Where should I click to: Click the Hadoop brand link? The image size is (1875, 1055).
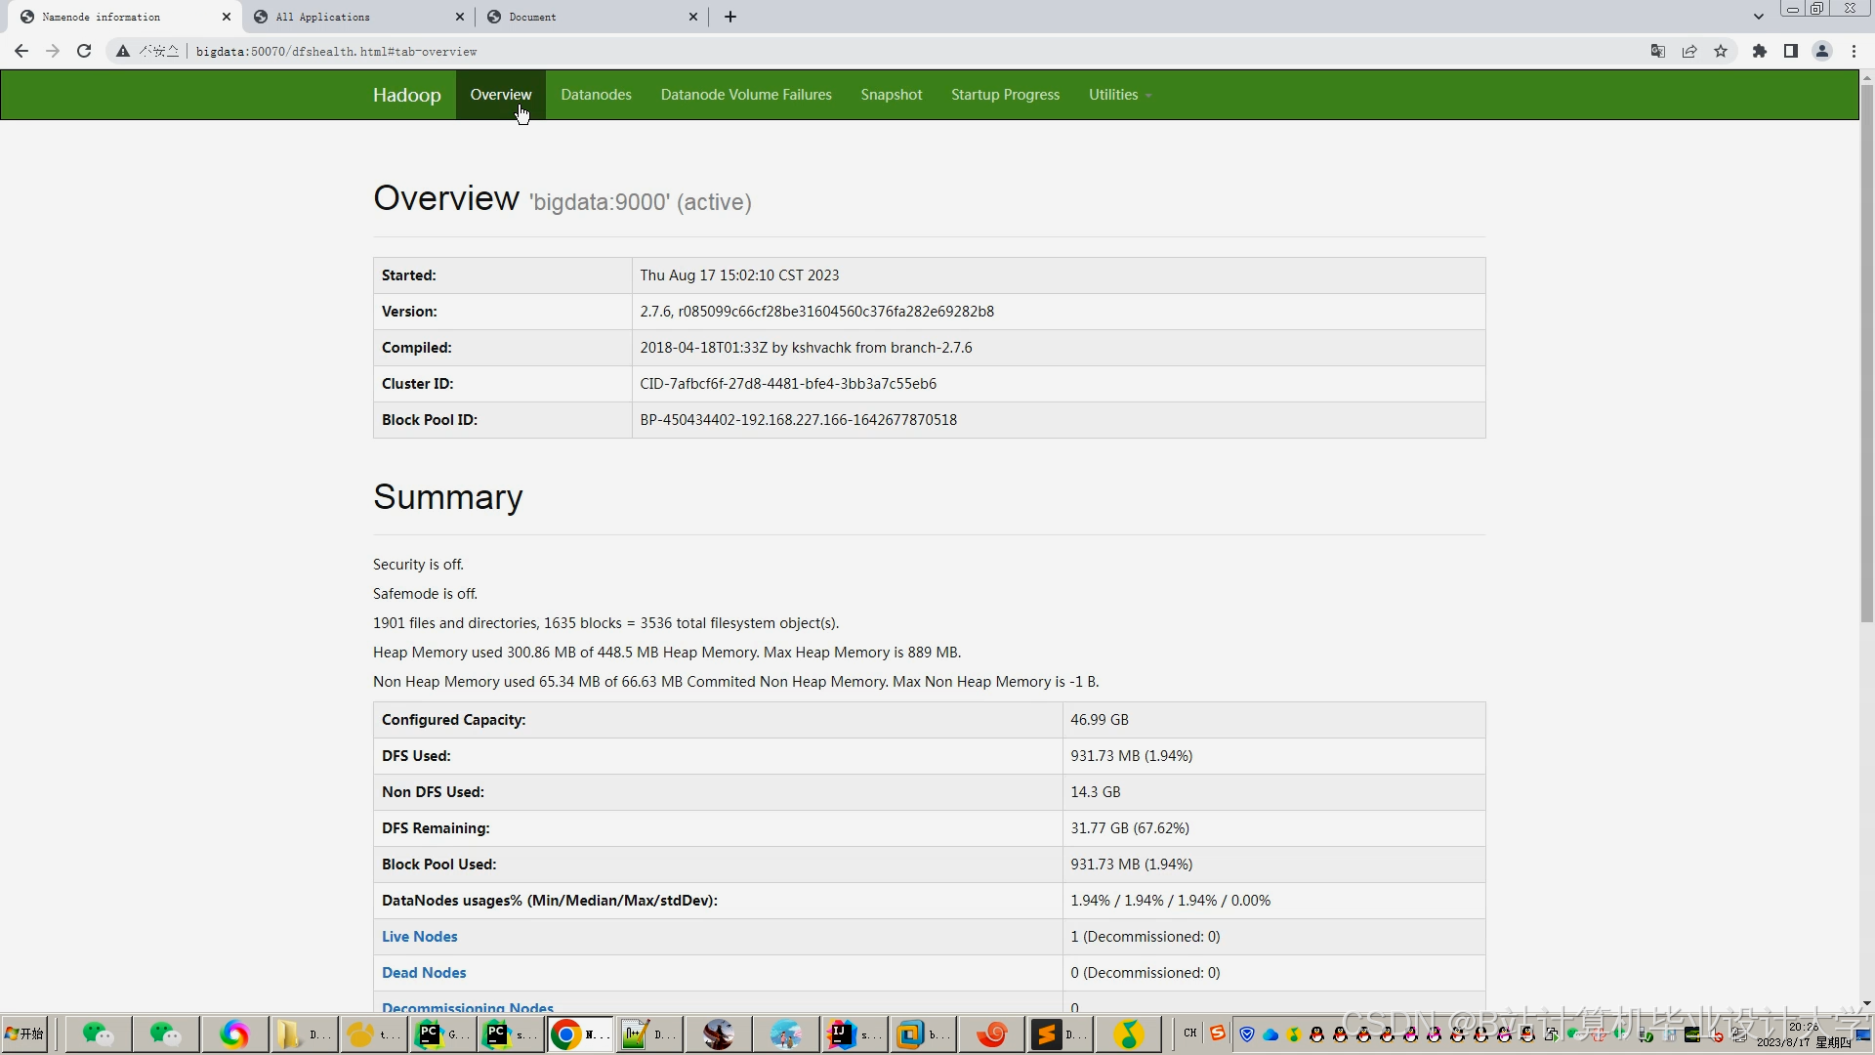(406, 95)
